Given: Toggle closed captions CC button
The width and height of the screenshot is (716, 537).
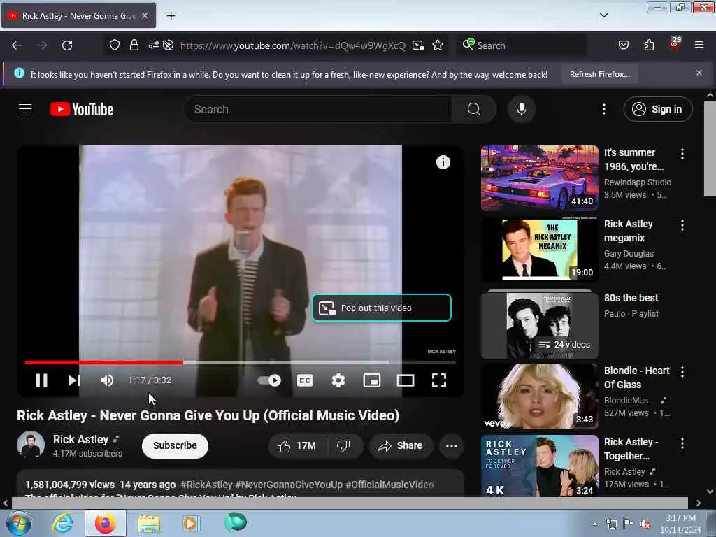Looking at the screenshot, I should [305, 380].
